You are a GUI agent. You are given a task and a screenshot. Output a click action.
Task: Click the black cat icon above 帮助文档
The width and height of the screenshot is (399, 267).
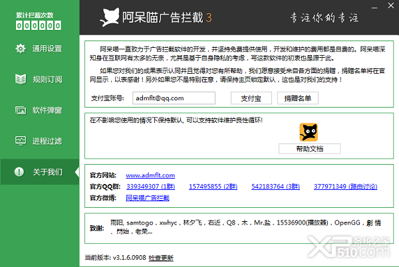(x=309, y=132)
